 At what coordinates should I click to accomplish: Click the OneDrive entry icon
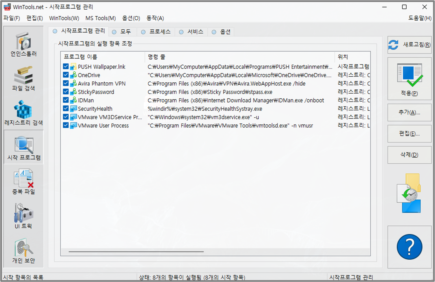[x=73, y=75]
